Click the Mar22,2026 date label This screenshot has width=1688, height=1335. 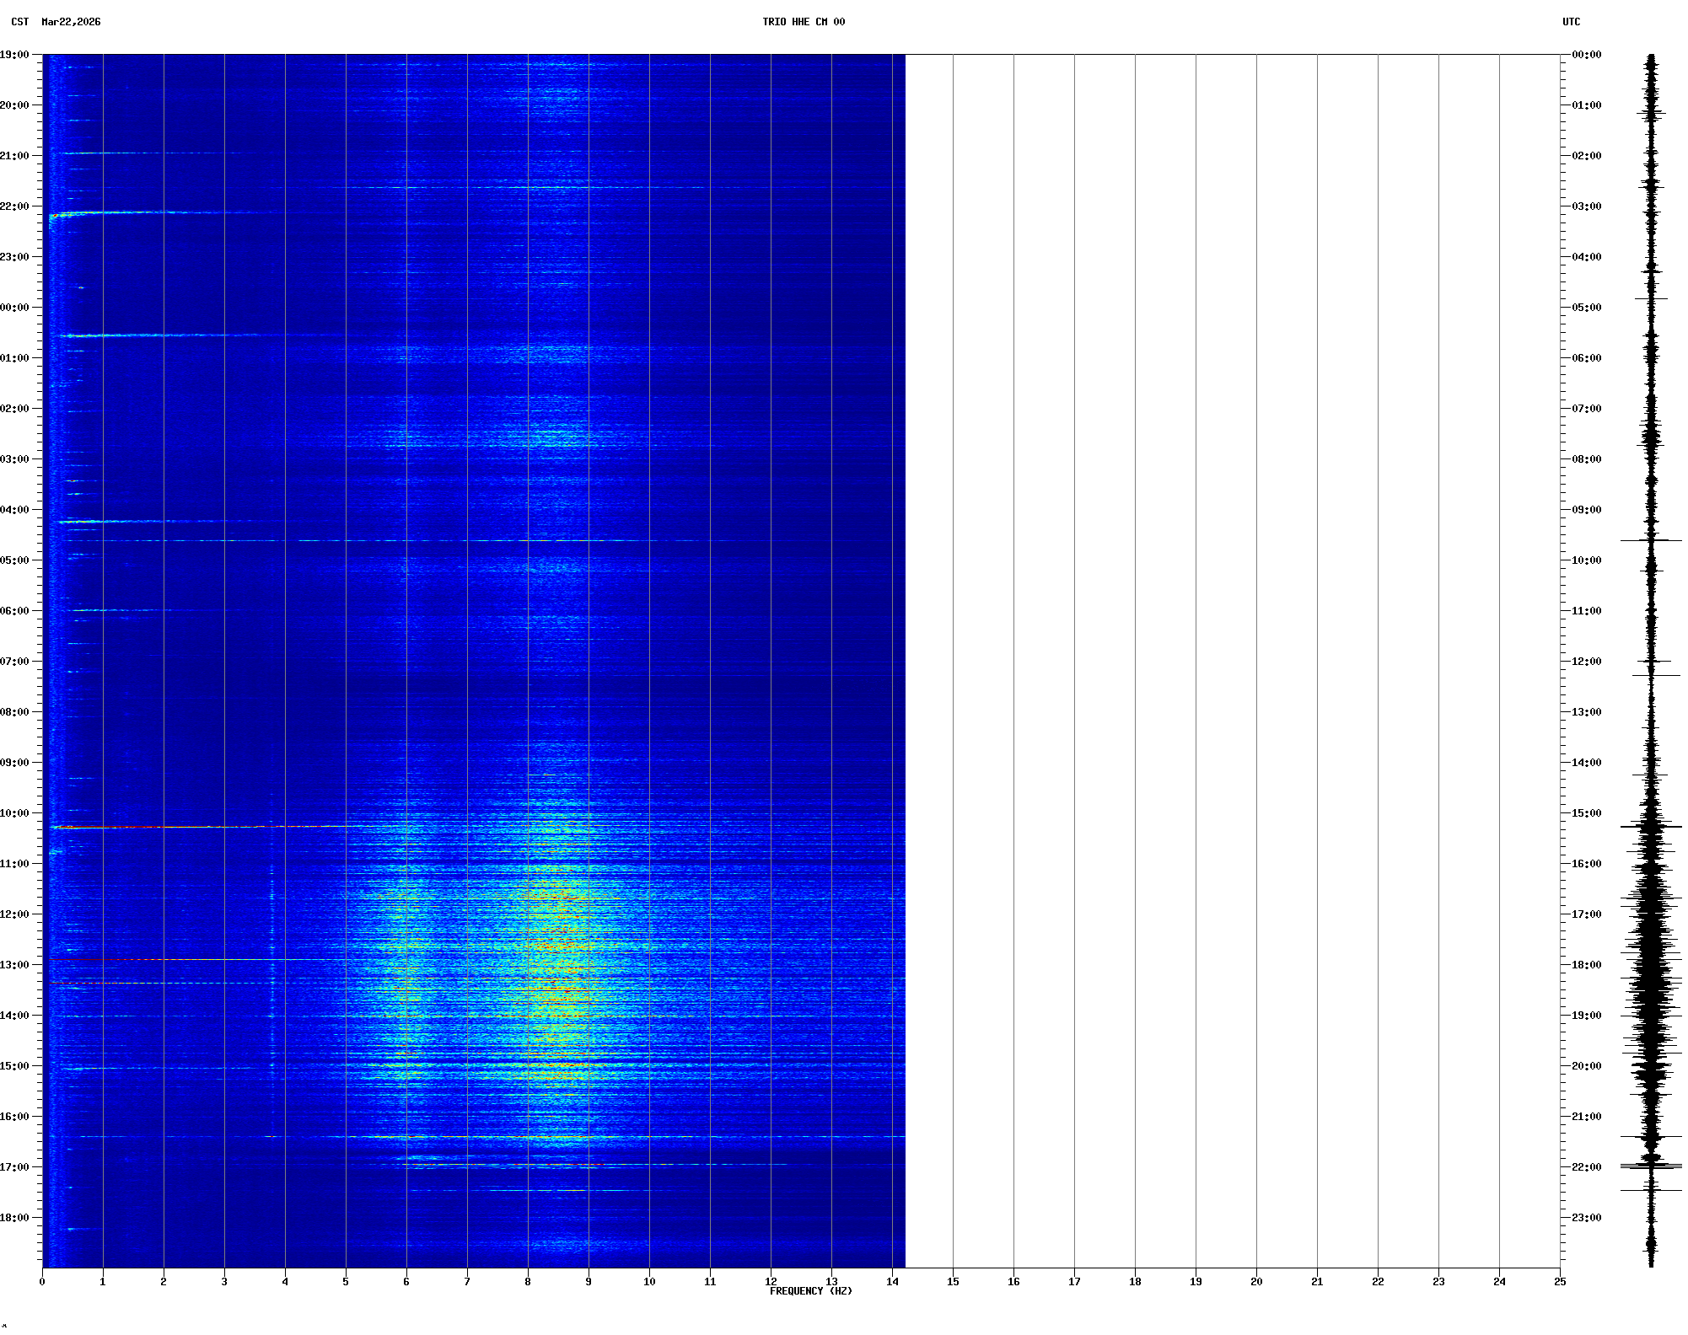71,22
